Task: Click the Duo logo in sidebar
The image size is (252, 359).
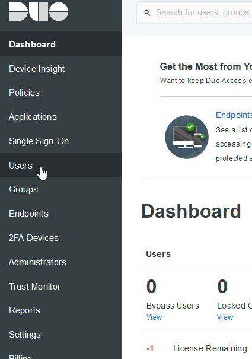Action: [39, 11]
